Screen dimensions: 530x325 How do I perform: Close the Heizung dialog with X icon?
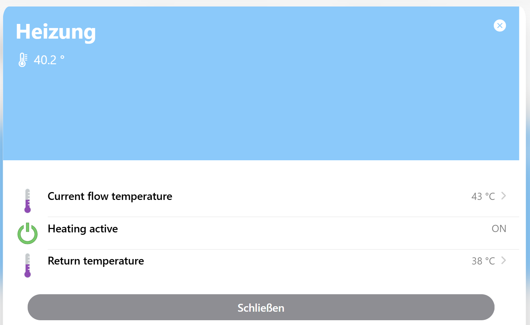tap(500, 26)
